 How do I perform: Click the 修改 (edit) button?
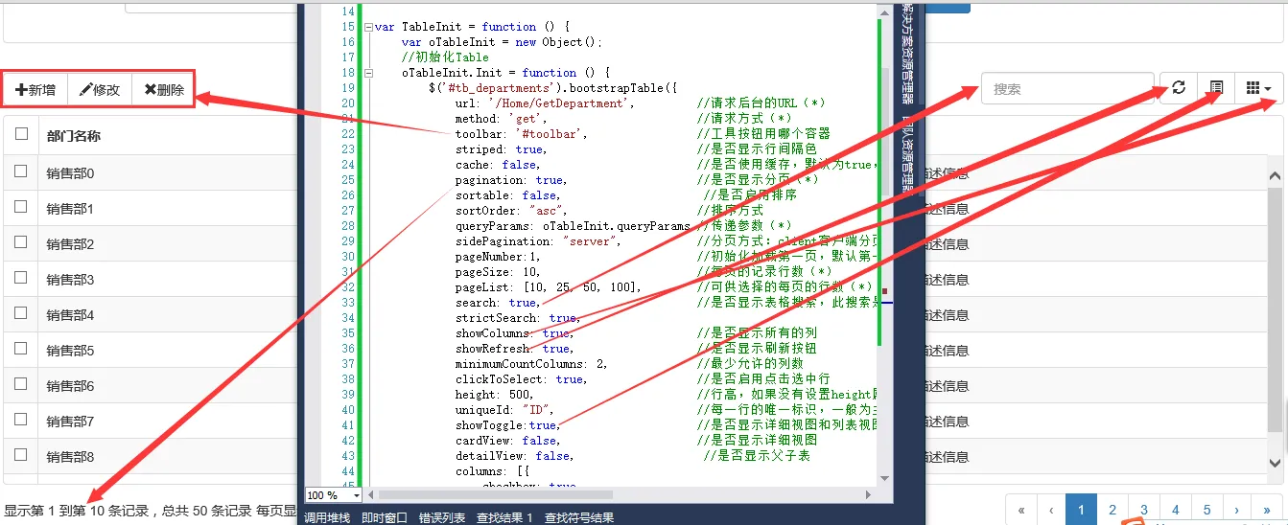click(x=100, y=90)
